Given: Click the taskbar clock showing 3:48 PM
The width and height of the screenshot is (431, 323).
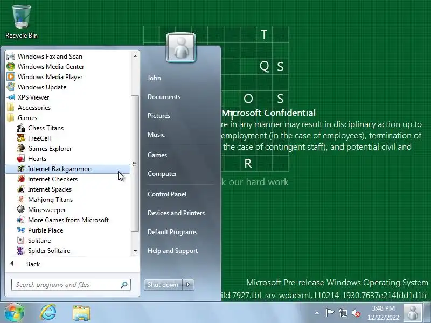Looking at the screenshot, I should point(383,313).
